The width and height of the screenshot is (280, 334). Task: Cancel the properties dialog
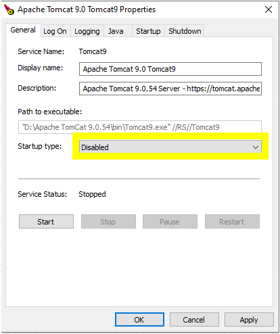(x=194, y=320)
